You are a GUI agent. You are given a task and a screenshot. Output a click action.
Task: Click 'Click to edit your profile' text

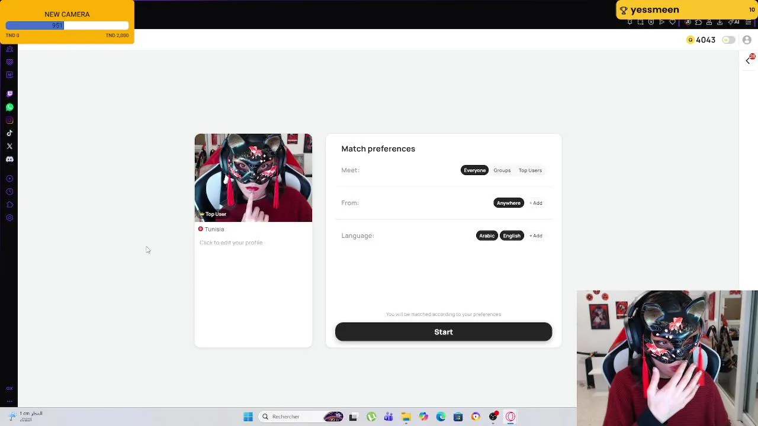(x=231, y=243)
